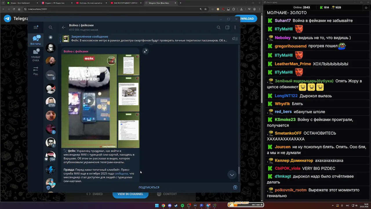This screenshot has height=209, width=371.
Task: Reload the page in Chrome
Action: point(14,9)
